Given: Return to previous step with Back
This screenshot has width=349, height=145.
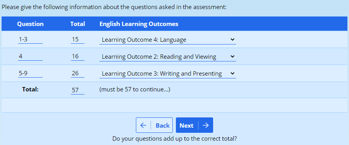Looking at the screenshot, I should [154, 125].
